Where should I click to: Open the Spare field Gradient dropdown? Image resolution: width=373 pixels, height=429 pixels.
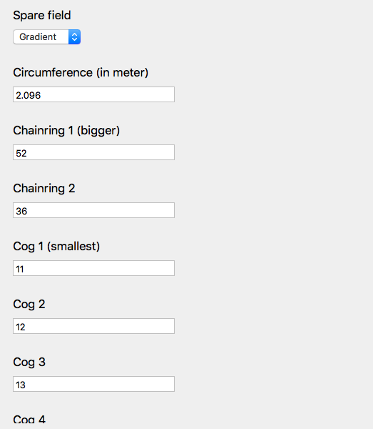pyautogui.click(x=46, y=36)
